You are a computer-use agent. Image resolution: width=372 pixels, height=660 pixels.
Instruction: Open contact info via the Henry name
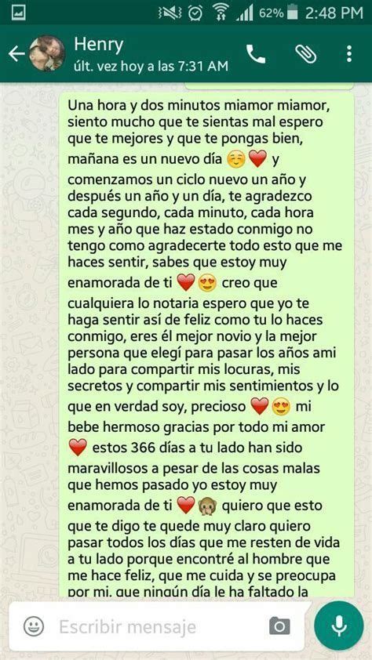pyautogui.click(x=99, y=44)
